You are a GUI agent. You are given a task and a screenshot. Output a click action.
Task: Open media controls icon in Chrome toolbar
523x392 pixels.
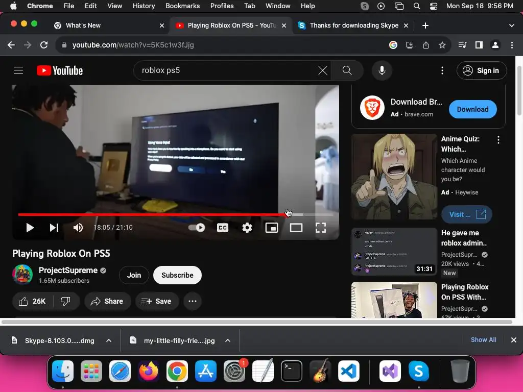463,45
